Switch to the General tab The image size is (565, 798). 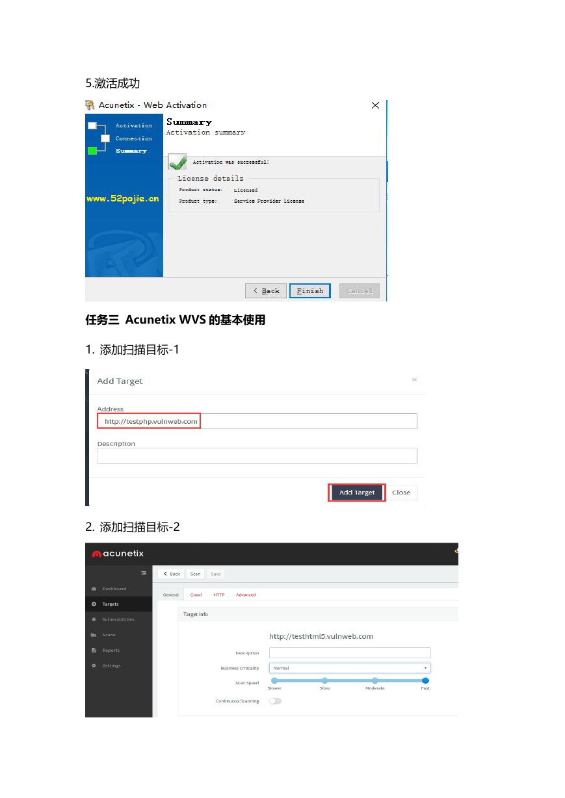[170, 595]
